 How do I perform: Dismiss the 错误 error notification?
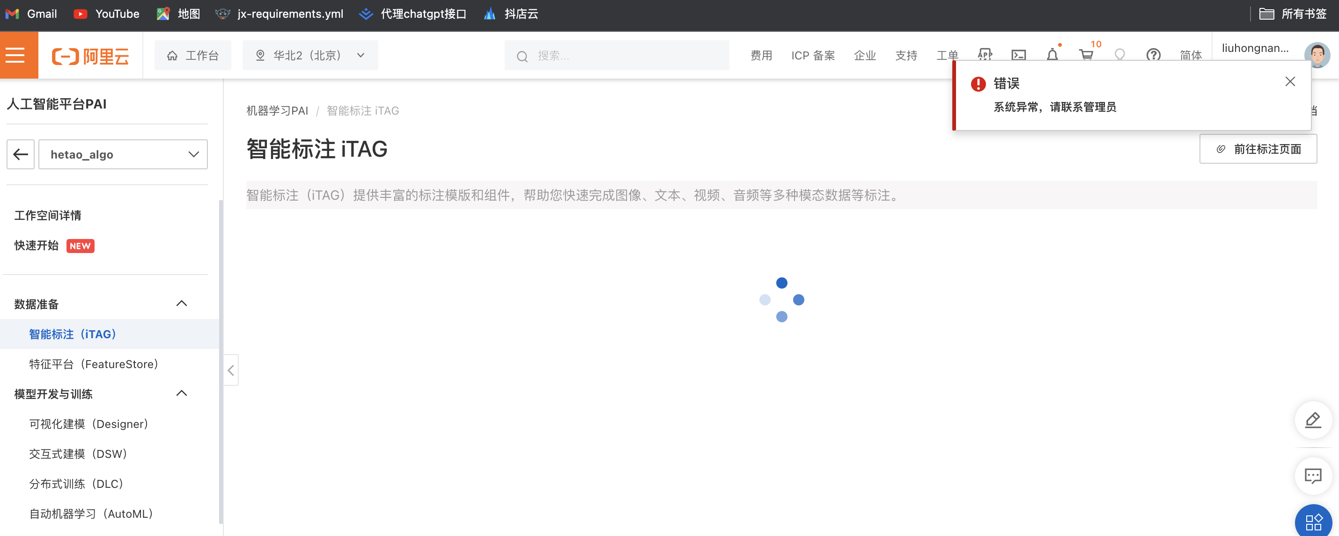pos(1290,81)
